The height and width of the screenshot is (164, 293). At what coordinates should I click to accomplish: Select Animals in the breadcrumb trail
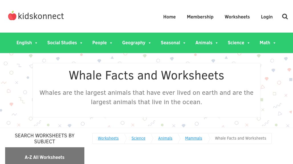pyautogui.click(x=165, y=138)
